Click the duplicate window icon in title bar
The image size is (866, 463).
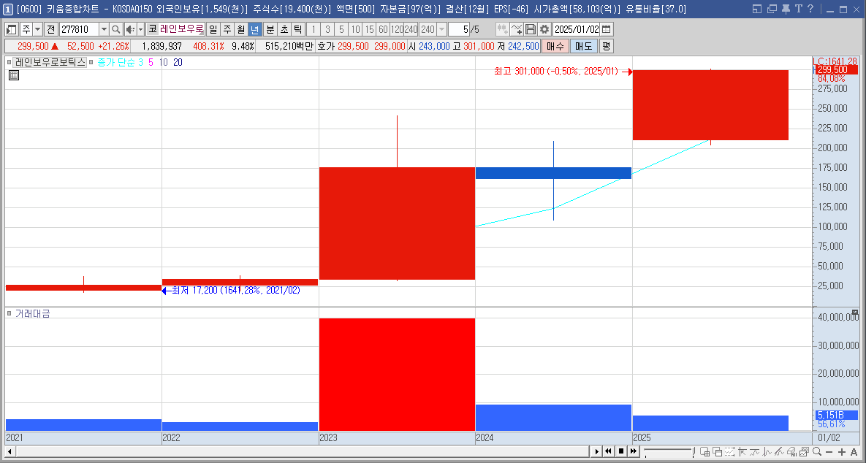coord(772,9)
